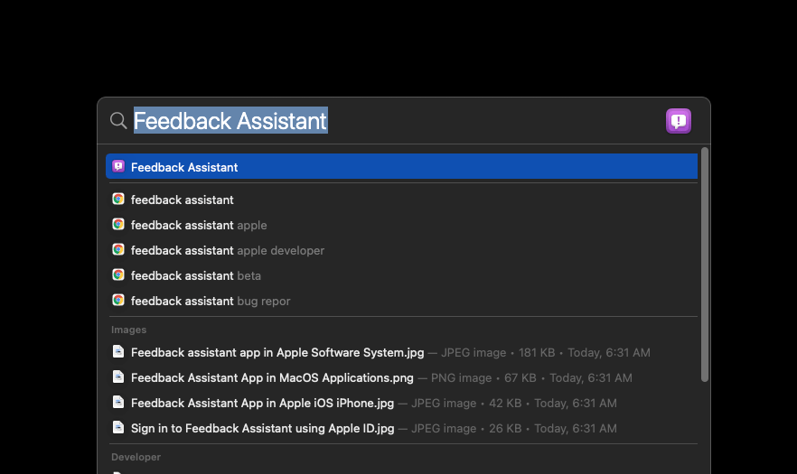Image resolution: width=797 pixels, height=474 pixels.
Task: Click file icon of 'MacOS Applications.png'
Action: (x=118, y=376)
